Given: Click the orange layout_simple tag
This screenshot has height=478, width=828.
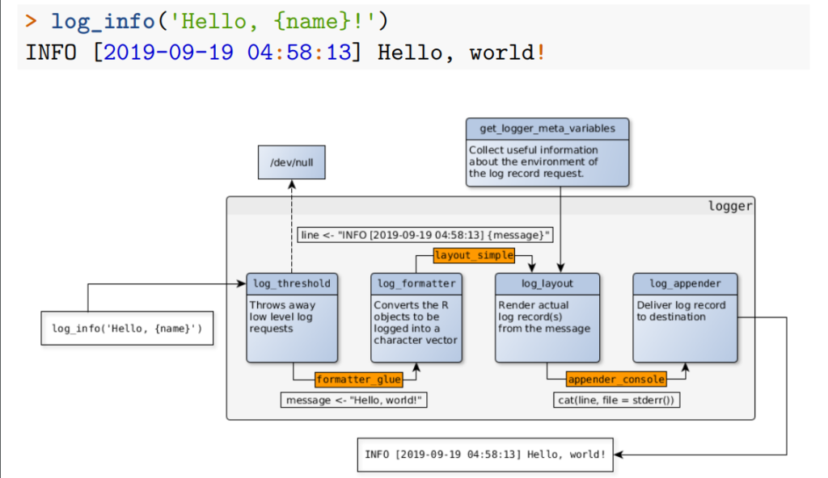Looking at the screenshot, I should [474, 255].
